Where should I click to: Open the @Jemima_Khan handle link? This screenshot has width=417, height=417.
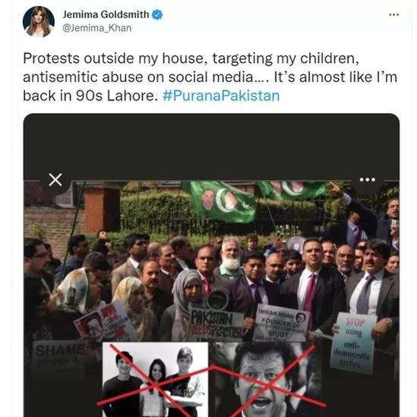tap(97, 28)
